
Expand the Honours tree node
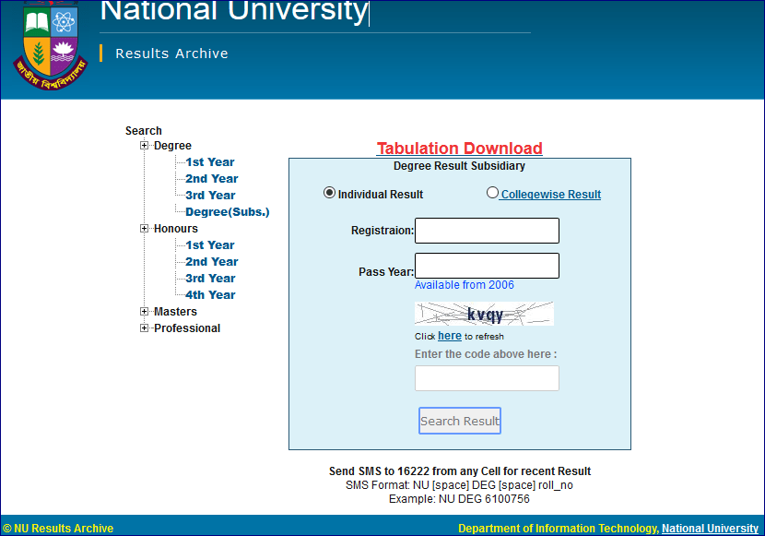tap(144, 229)
